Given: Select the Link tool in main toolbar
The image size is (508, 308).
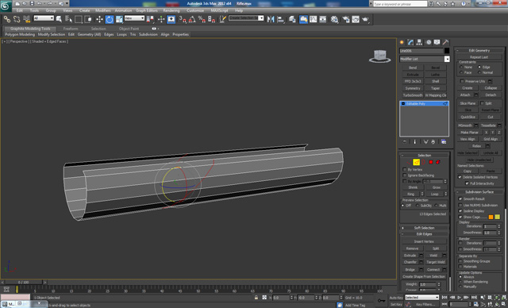Looking at the screenshot, I should (x=7, y=19).
